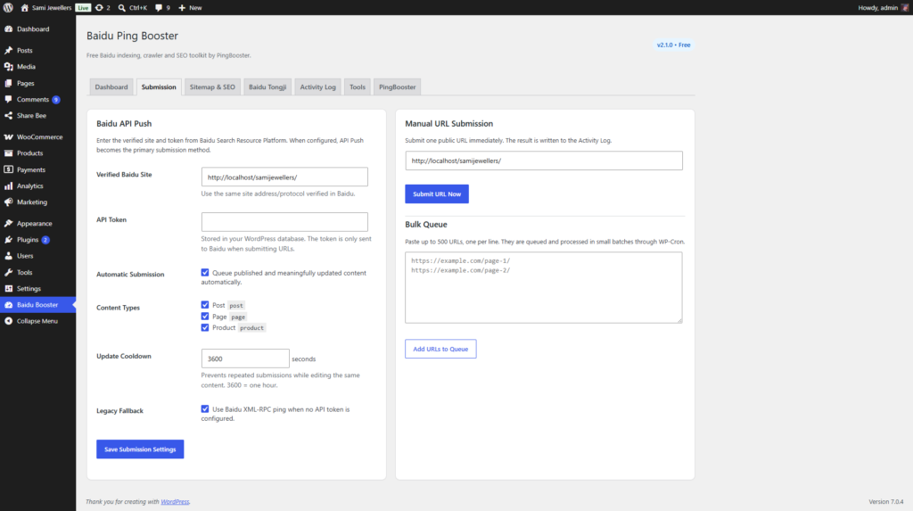
Task: Open the PingBooster tab
Action: coord(397,87)
